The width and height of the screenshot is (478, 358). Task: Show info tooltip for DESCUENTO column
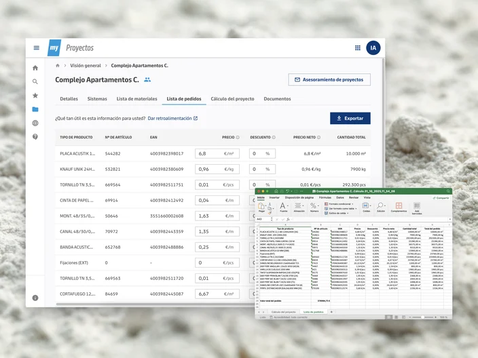(x=274, y=137)
